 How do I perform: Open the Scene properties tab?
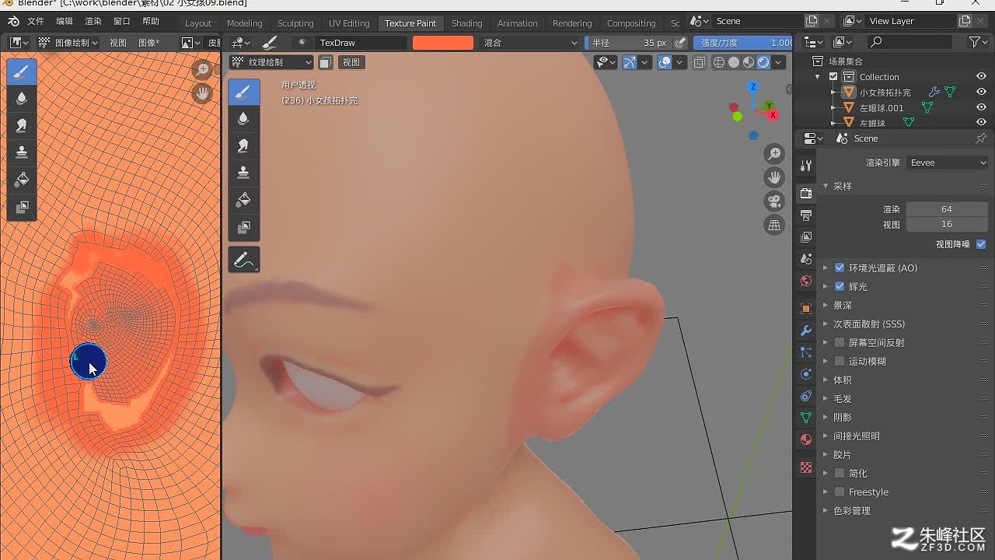[806, 258]
